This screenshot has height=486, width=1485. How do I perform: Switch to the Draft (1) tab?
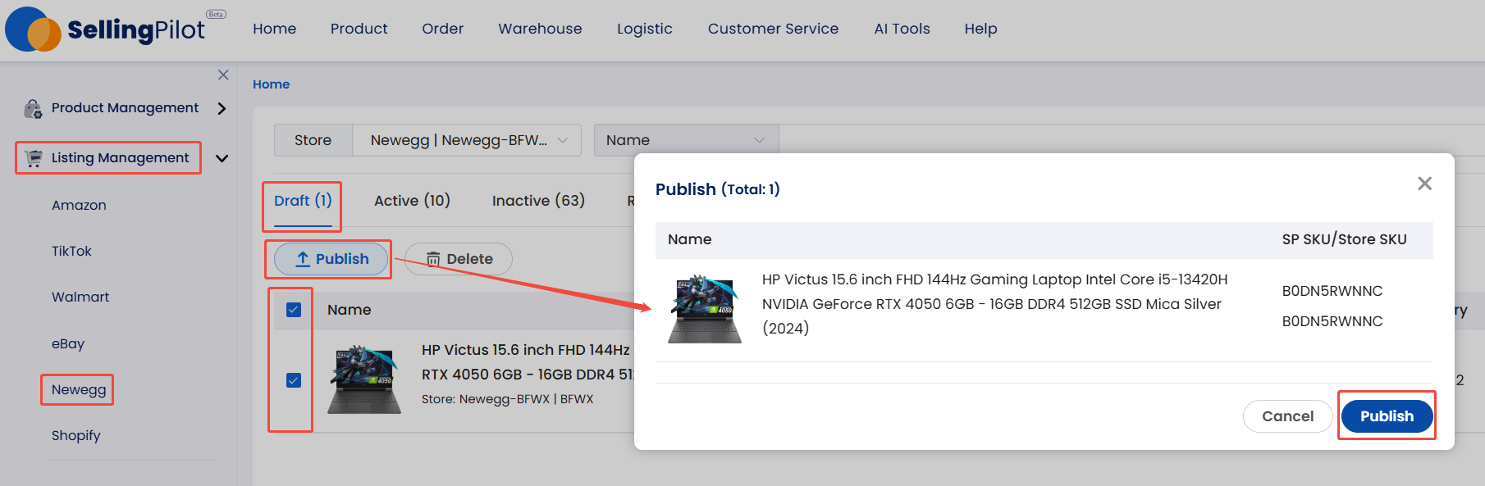pyautogui.click(x=303, y=201)
